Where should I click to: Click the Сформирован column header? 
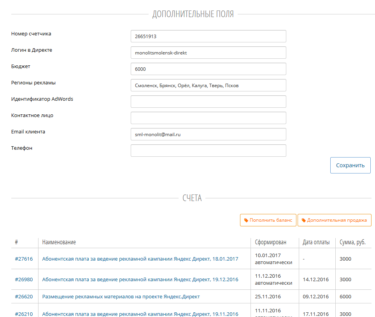(270, 242)
